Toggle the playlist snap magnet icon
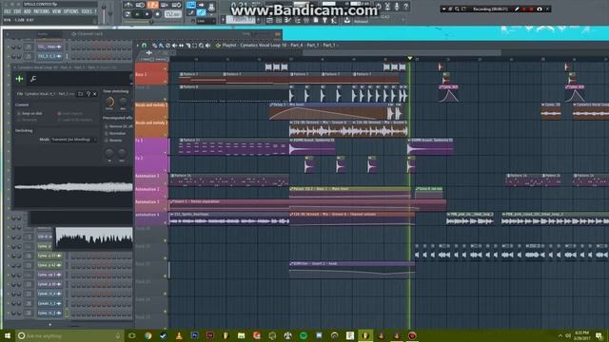The width and height of the screenshot is (609, 342). [x=145, y=46]
